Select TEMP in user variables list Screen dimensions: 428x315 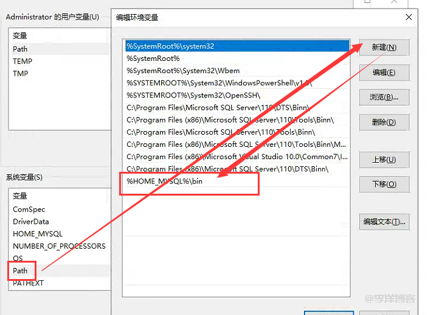[22, 61]
